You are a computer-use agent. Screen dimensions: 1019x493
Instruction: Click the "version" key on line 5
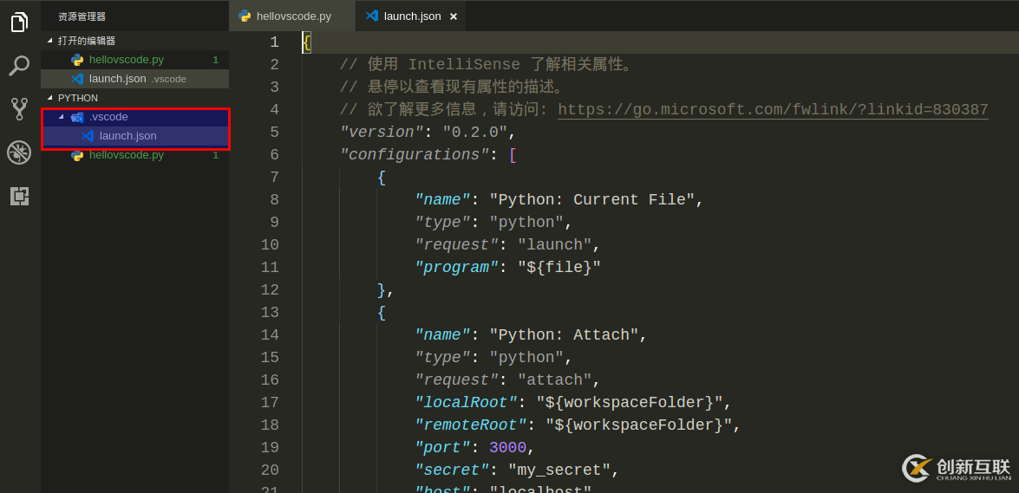pos(382,133)
